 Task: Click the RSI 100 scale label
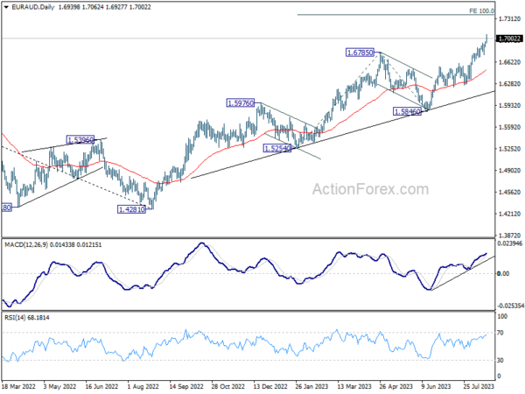coord(502,316)
